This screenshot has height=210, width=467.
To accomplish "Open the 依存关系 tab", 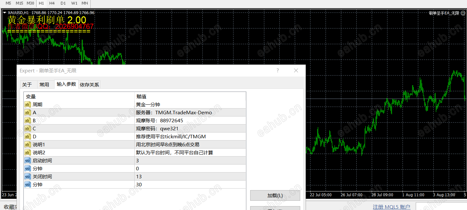I will click(x=89, y=85).
